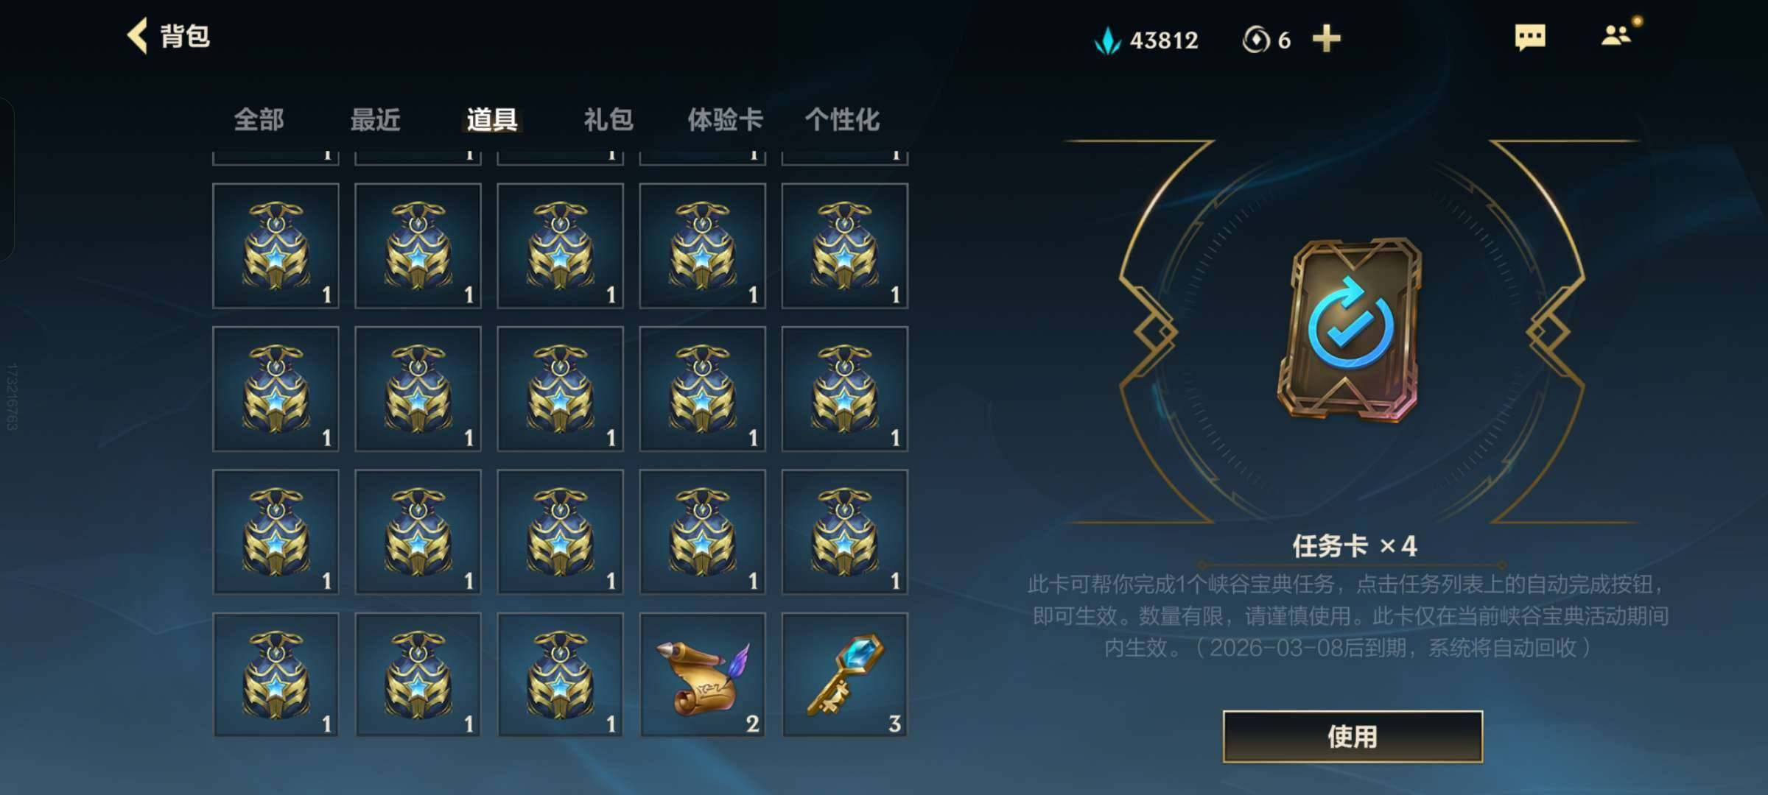Select the golden scroll with quill item
This screenshot has height=795, width=1768.
pyautogui.click(x=703, y=675)
